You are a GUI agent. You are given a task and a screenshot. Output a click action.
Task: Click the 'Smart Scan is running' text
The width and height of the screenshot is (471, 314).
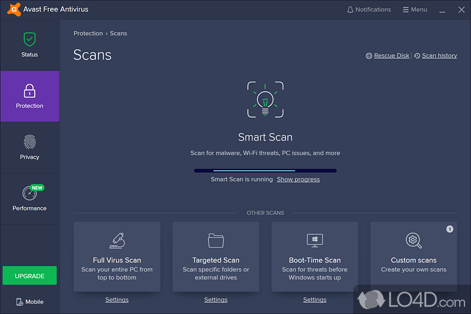point(241,179)
